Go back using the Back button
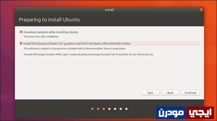Screen dimensions: 217x121 [x=170, y=93]
